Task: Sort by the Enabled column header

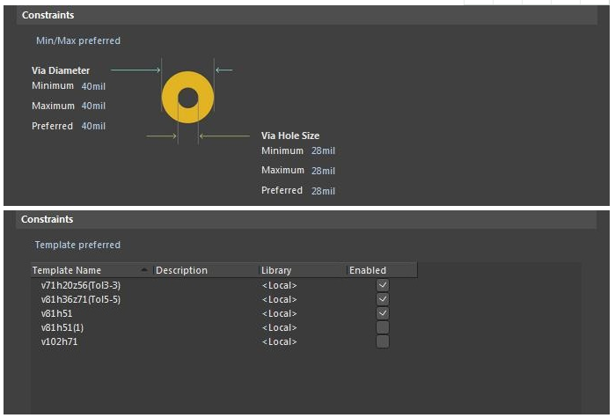Action: (368, 270)
